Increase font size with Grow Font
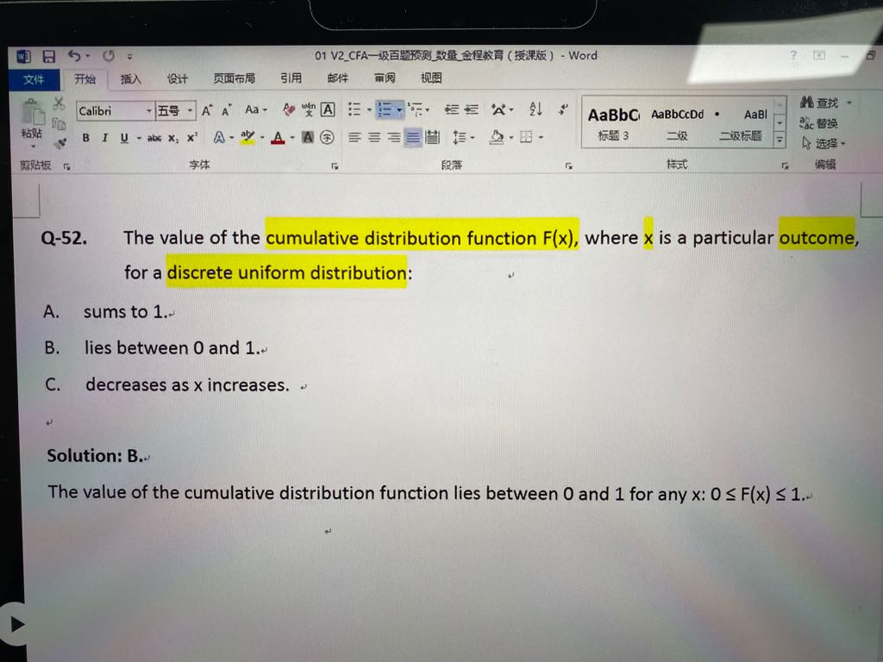 pyautogui.click(x=207, y=110)
